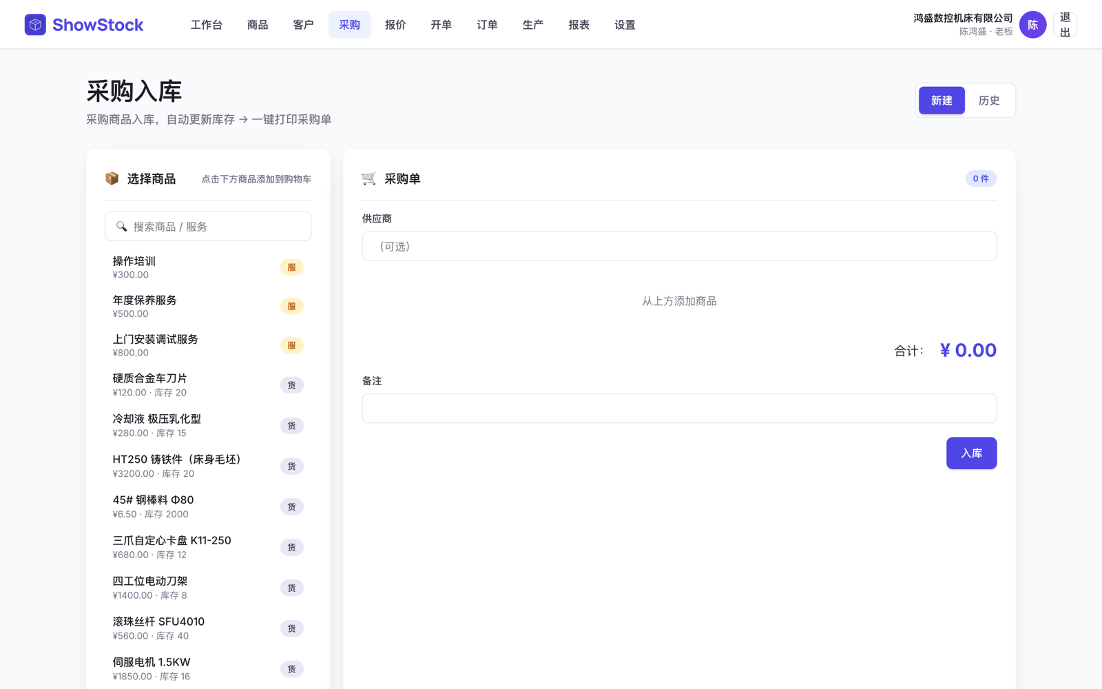Click the 入库 submit button

[x=971, y=453]
